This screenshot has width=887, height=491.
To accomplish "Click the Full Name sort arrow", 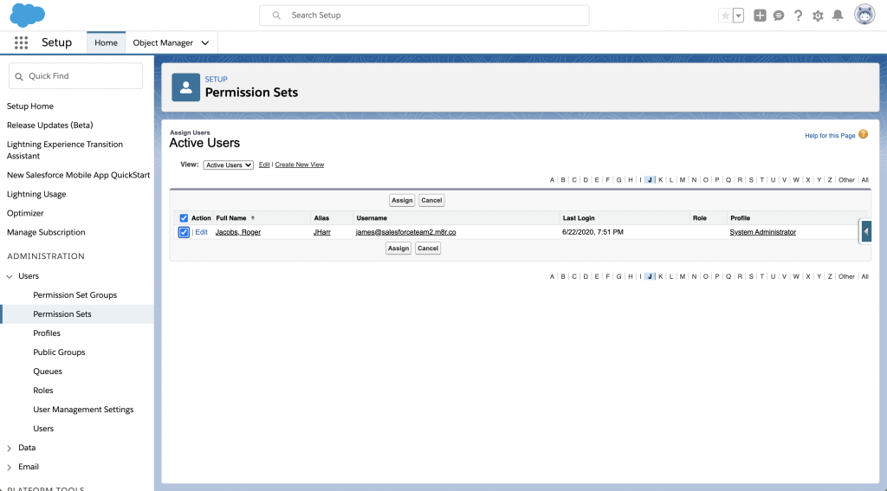I will pos(253,217).
